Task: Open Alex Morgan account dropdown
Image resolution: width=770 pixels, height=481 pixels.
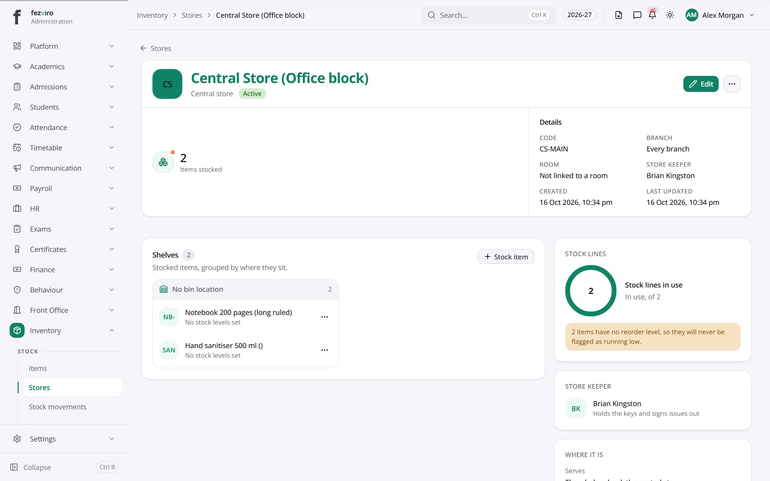Action: [x=720, y=15]
